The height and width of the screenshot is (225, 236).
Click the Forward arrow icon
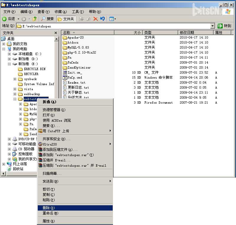[x=24, y=19]
